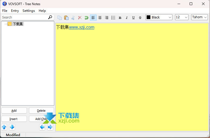The image size is (210, 138).
Task: Toggle Center alignment
Action: (100, 18)
